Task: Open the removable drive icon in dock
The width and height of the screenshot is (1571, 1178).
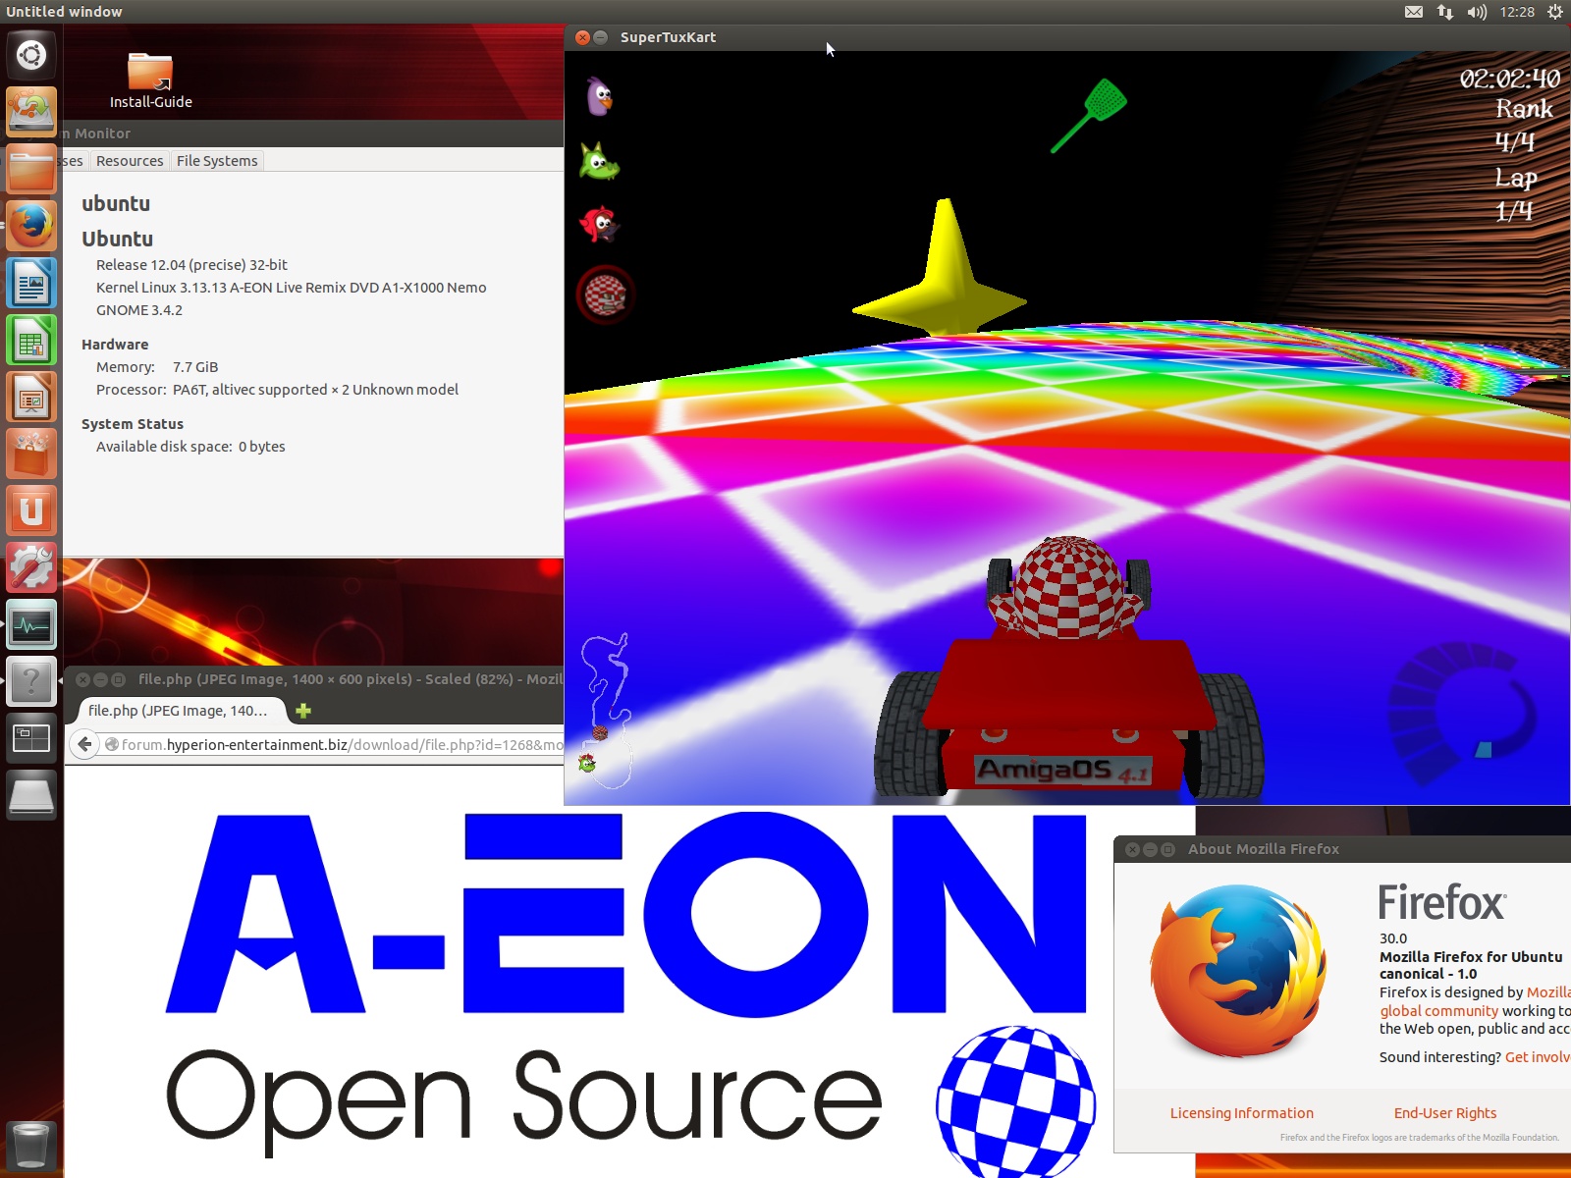Action: pyautogui.click(x=31, y=795)
